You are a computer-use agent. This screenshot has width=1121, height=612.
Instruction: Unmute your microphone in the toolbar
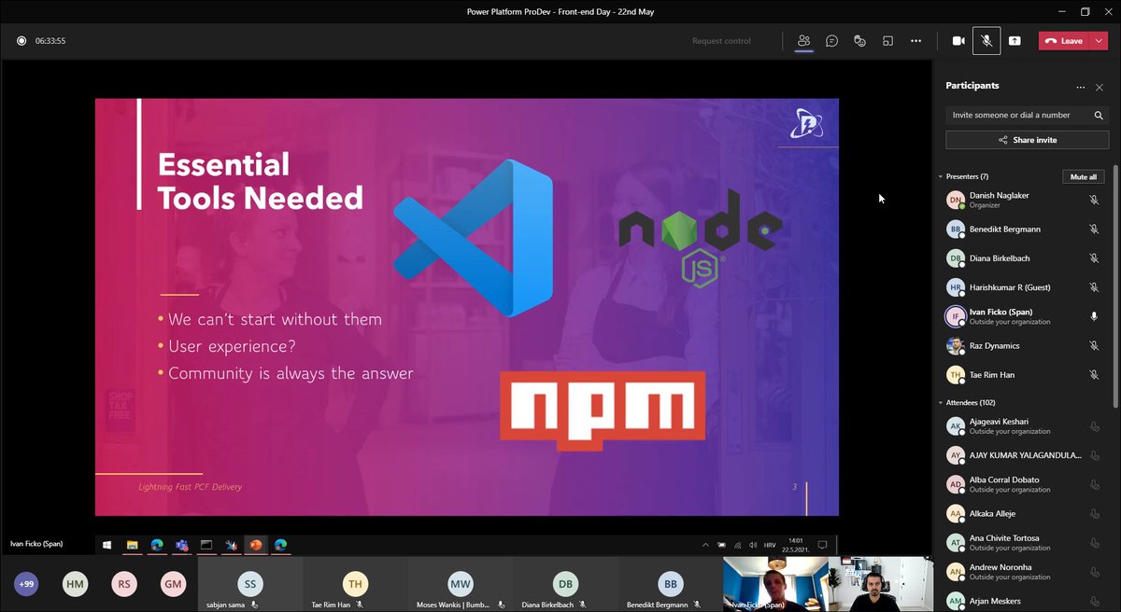click(x=986, y=41)
